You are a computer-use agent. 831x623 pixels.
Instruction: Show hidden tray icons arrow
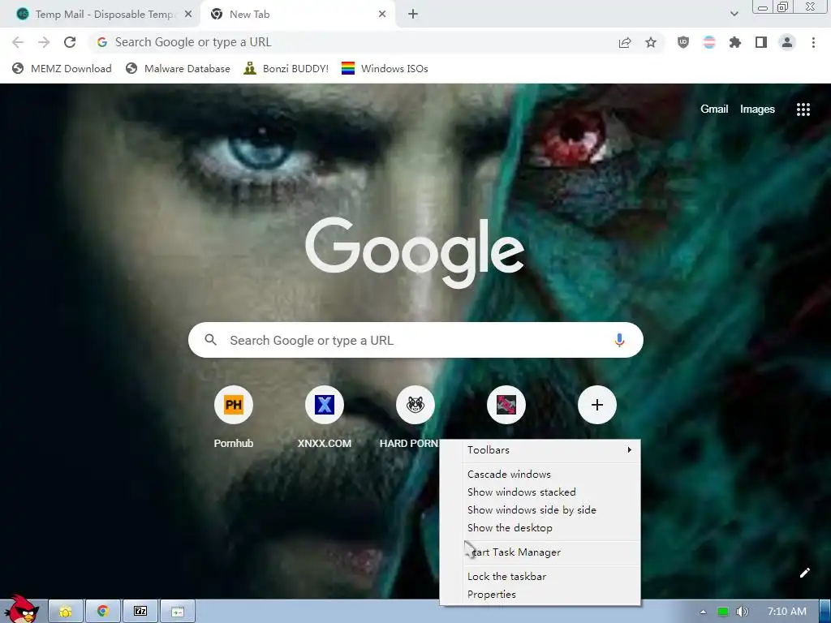click(704, 612)
